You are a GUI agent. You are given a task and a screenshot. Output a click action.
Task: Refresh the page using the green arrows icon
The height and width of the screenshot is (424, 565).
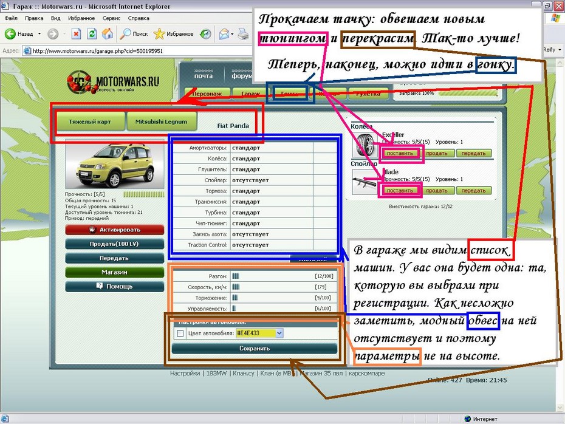coord(92,34)
